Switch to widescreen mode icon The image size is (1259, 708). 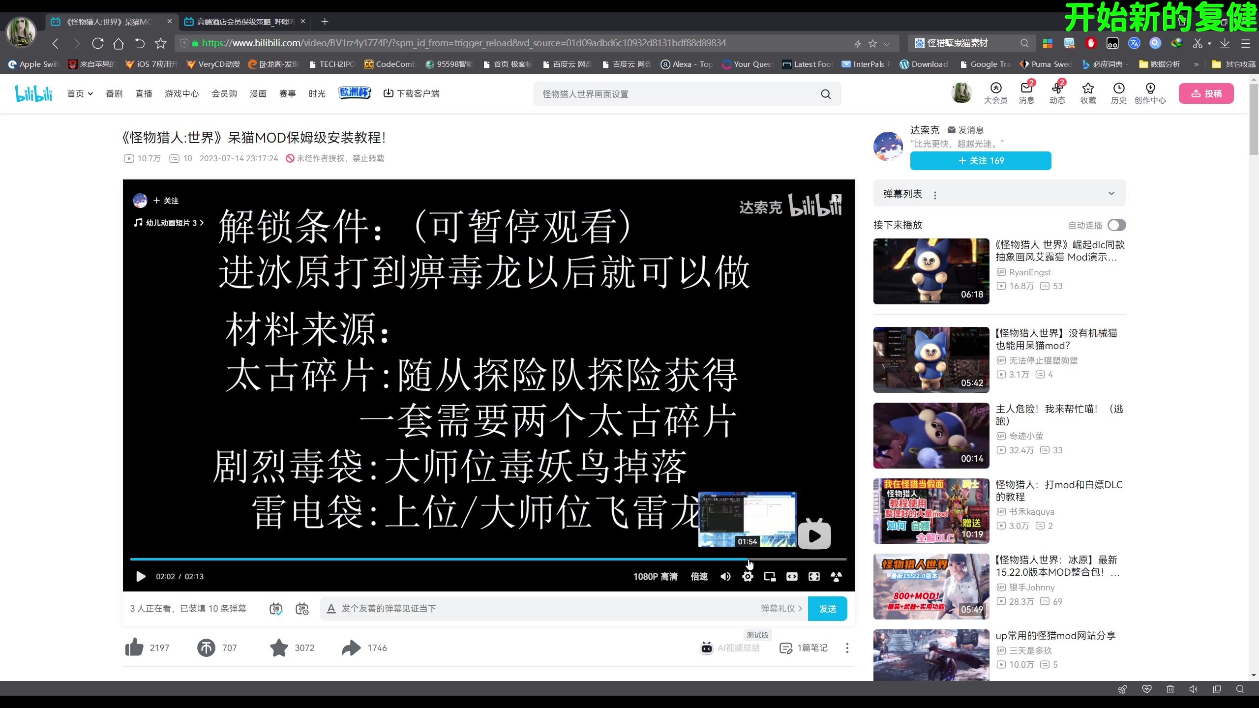click(x=792, y=576)
